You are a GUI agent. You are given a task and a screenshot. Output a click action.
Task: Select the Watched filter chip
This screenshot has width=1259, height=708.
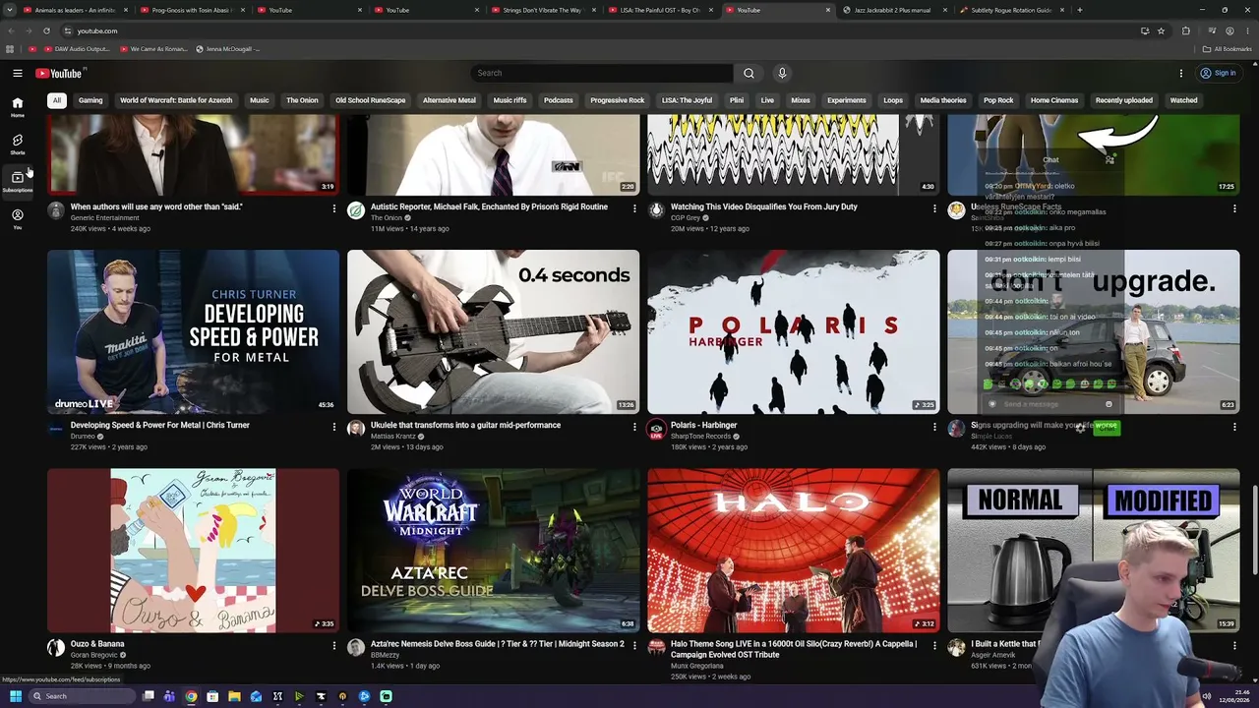click(x=1184, y=100)
